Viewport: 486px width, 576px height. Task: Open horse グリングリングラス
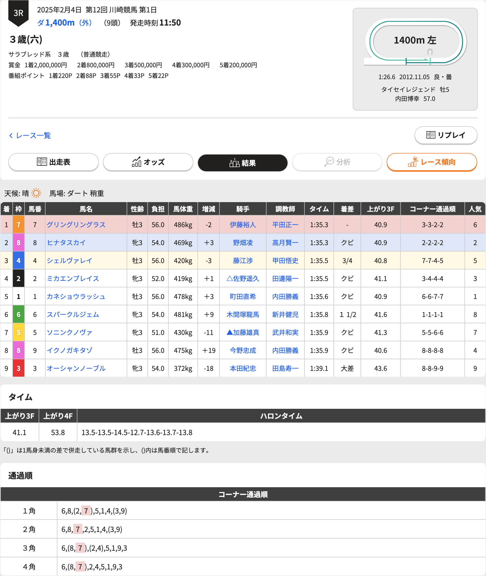[x=76, y=225]
